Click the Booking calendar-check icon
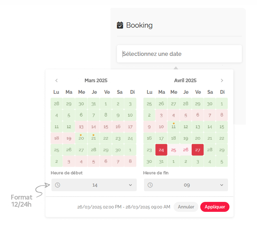The image size is (257, 225). point(120,25)
